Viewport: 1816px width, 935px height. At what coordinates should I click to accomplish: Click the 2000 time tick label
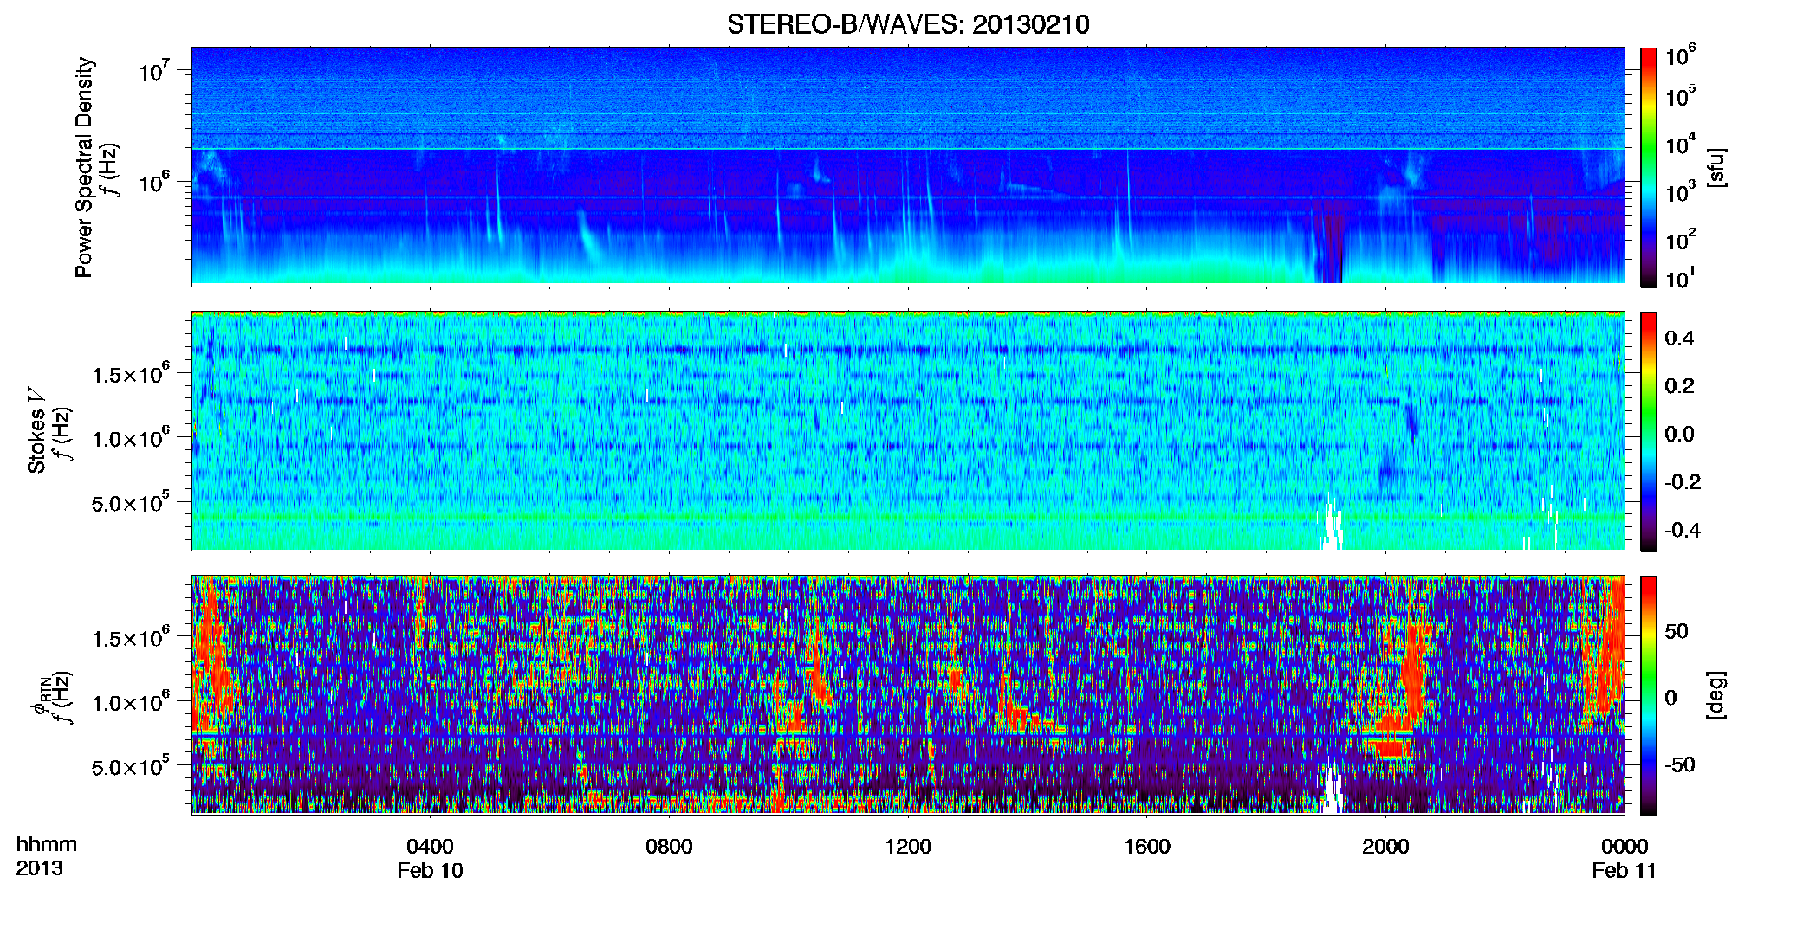point(1385,846)
